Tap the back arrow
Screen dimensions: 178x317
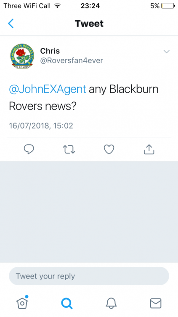(x=11, y=23)
